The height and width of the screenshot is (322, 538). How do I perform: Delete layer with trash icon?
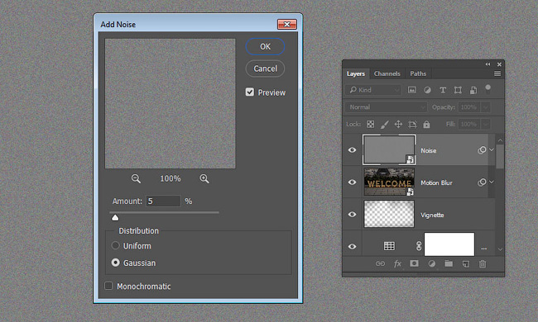[x=483, y=263]
